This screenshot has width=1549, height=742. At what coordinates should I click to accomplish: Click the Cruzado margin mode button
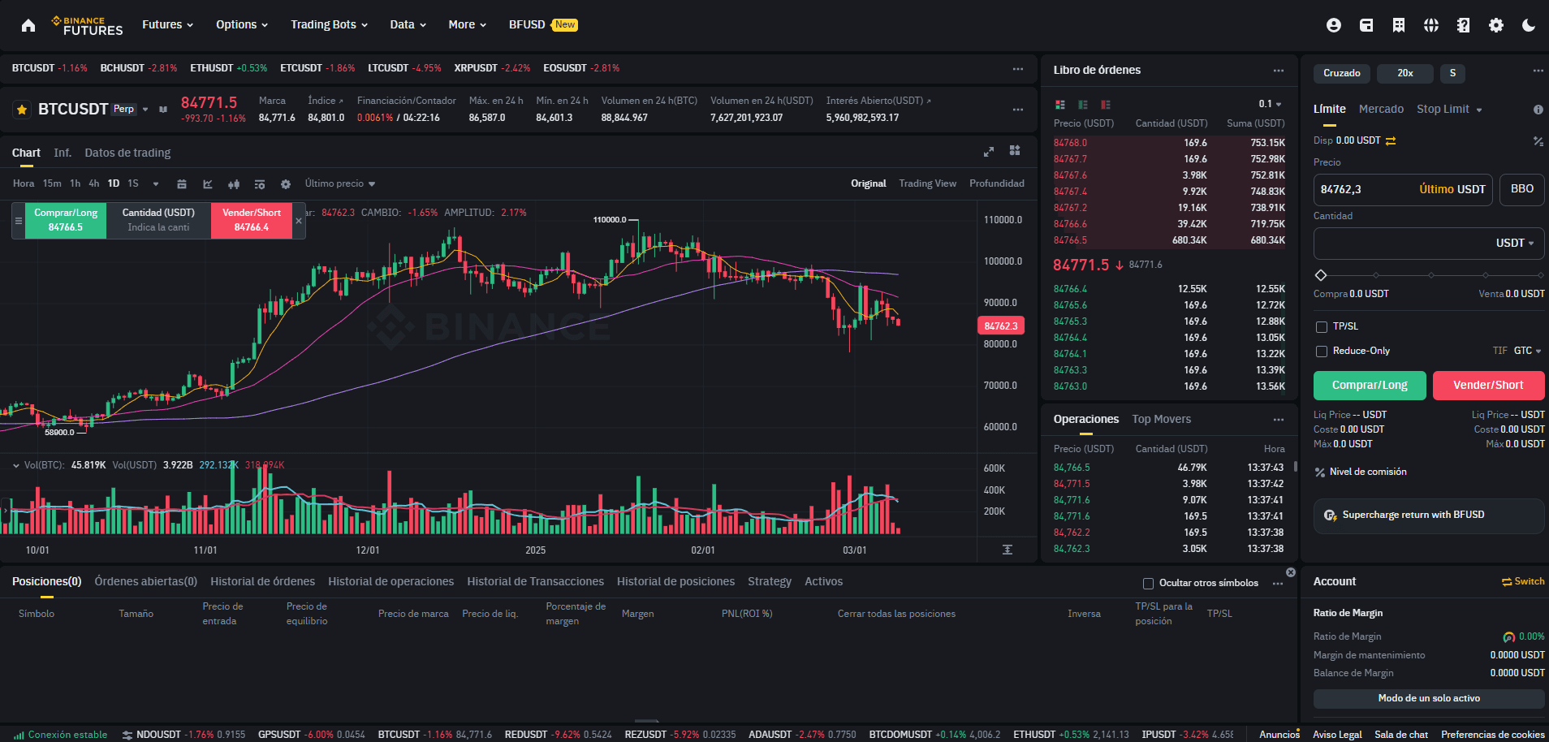pos(1342,73)
